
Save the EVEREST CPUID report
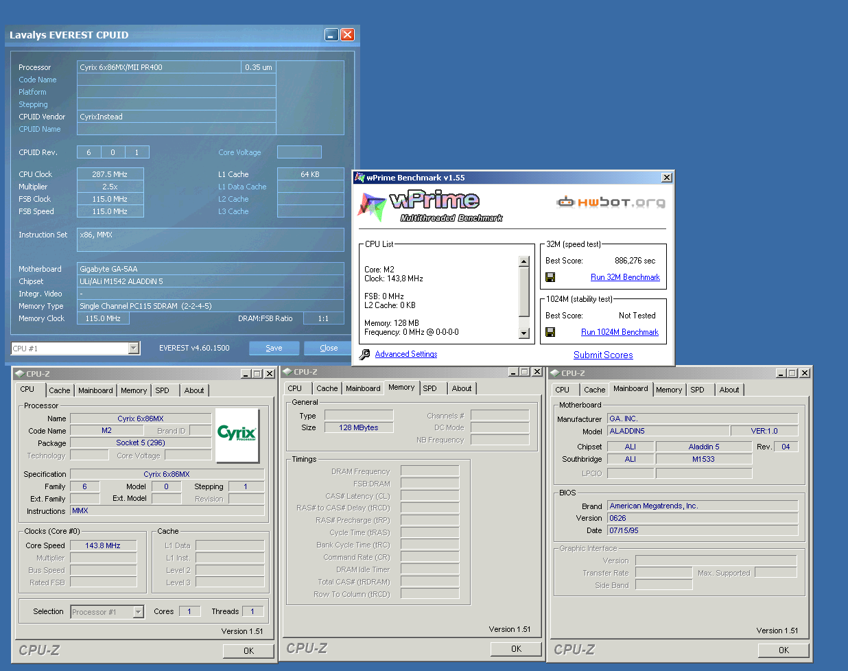click(274, 348)
